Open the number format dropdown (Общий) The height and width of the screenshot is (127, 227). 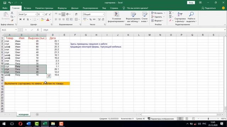coord(104,14)
